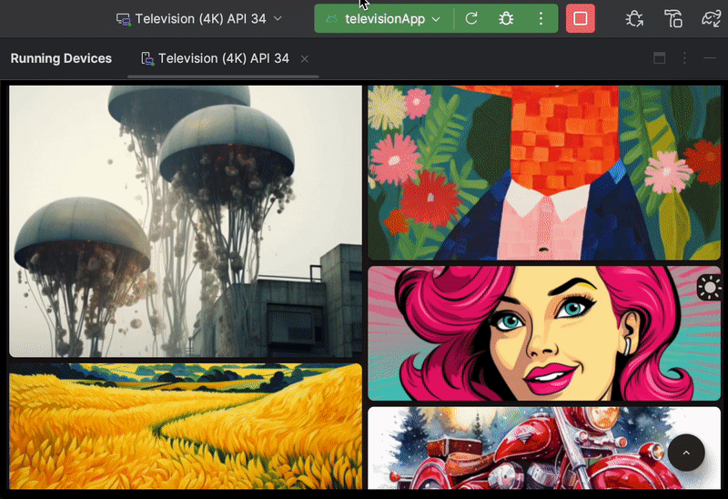Click the Running Devices panel title

pyautogui.click(x=61, y=58)
